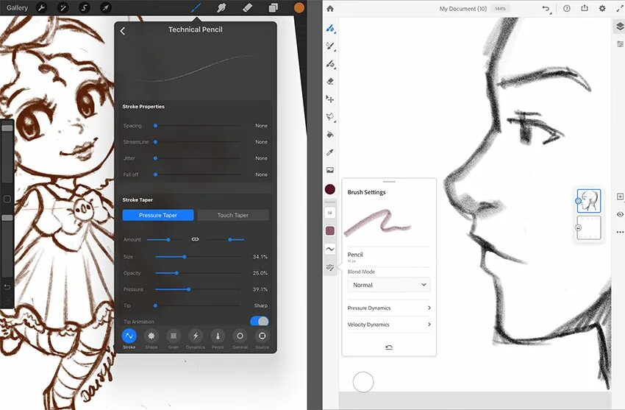Toggle layer visibility eye icon in Fresco

pos(620,215)
